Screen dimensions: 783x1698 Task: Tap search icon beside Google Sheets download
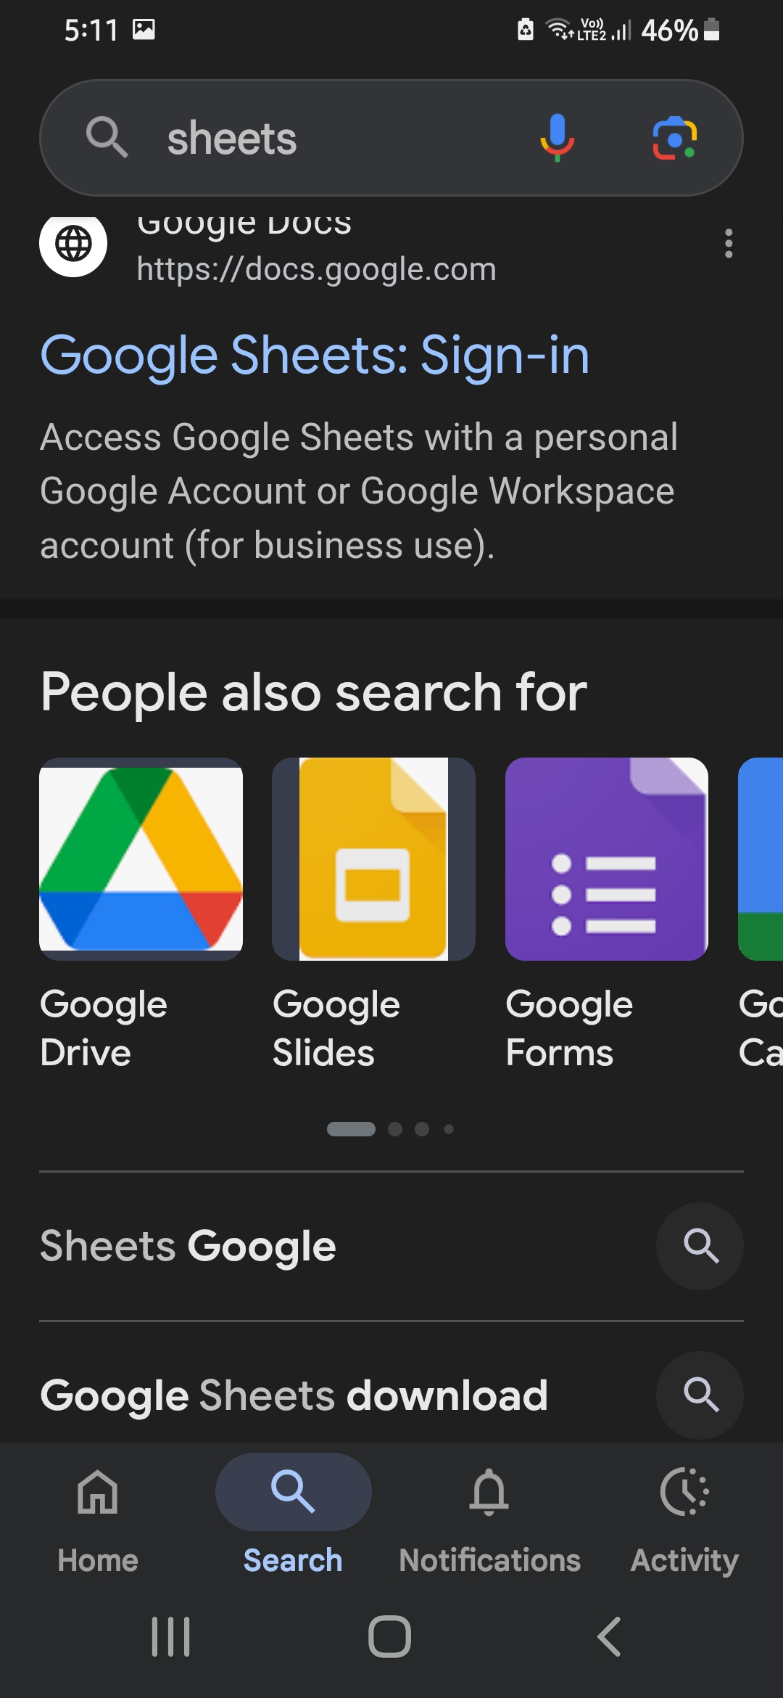pyautogui.click(x=700, y=1395)
